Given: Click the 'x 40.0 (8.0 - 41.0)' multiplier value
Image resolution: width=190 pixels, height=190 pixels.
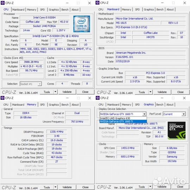Looking at the screenshot, I should tap(31, 66).
